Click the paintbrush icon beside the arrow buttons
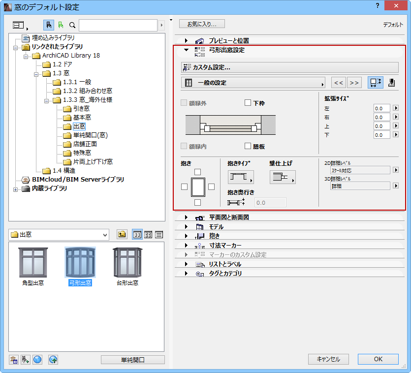Viewport: 411px width, 373px height. click(391, 83)
